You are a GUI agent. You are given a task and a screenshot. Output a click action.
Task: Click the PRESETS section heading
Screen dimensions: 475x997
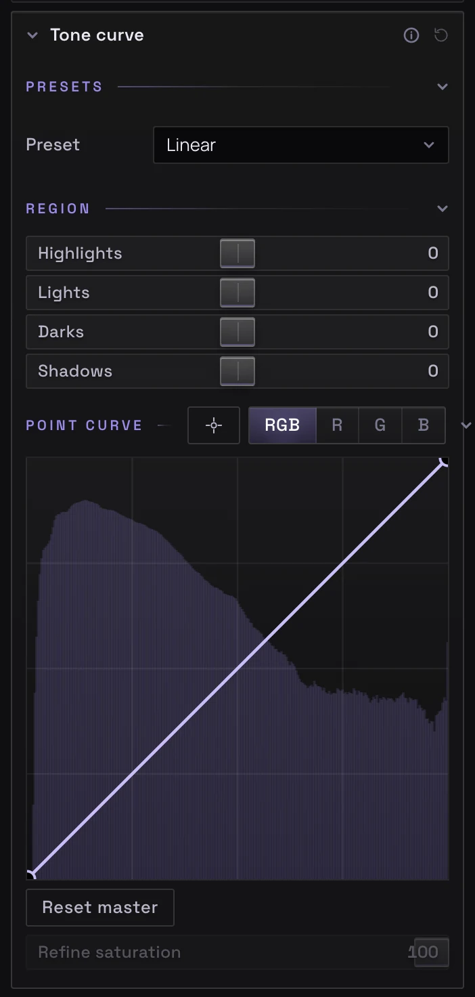tap(64, 87)
